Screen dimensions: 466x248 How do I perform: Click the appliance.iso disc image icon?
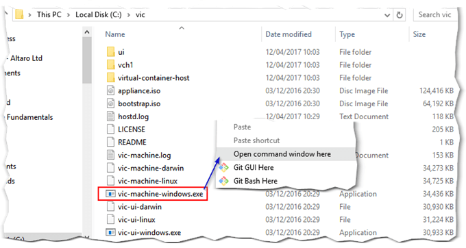click(x=110, y=90)
